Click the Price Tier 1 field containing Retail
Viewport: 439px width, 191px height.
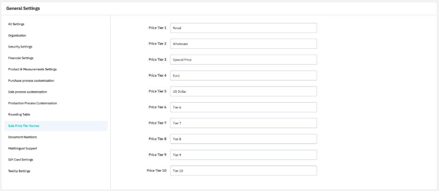(243, 28)
